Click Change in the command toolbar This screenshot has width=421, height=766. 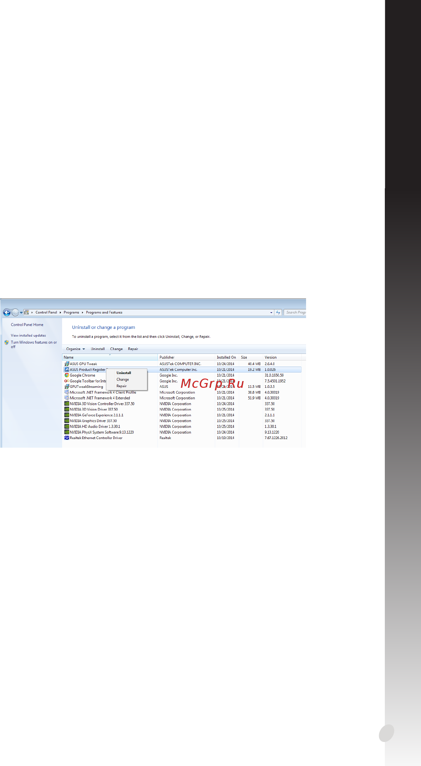pyautogui.click(x=116, y=349)
